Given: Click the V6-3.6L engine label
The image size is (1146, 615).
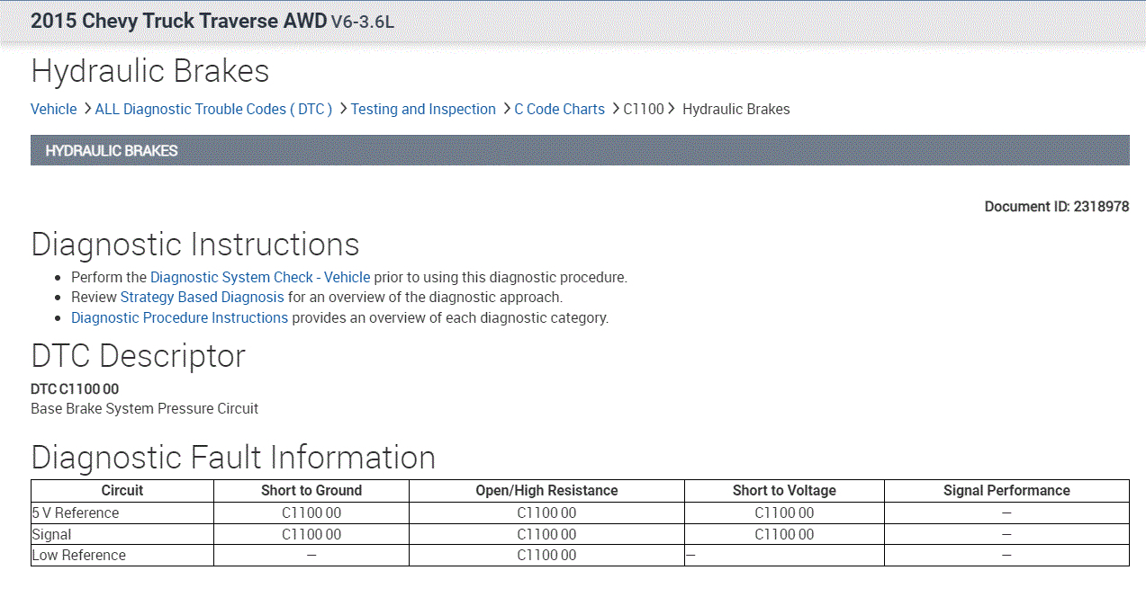Looking at the screenshot, I should click(x=363, y=22).
